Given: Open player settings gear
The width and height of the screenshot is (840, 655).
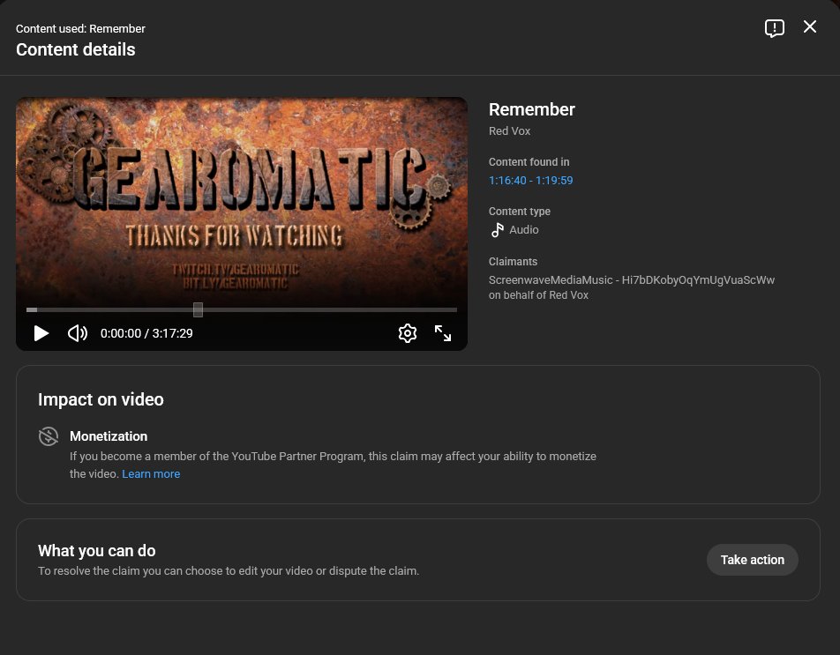Looking at the screenshot, I should pos(408,333).
